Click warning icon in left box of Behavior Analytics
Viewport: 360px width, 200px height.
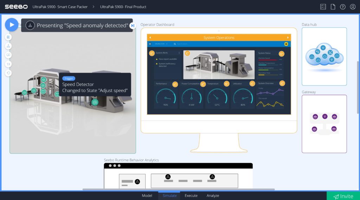click(x=137, y=182)
